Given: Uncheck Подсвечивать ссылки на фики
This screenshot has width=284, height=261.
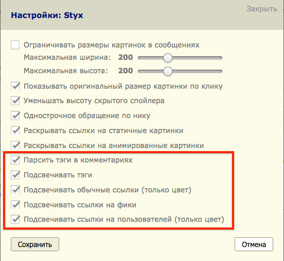Looking at the screenshot, I should [15, 205].
